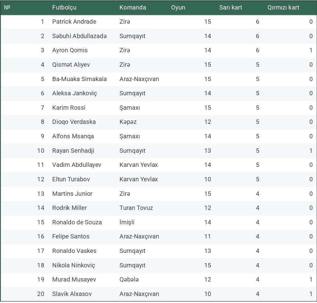Sort by the Komanda column header
This screenshot has height=303, width=317.
(x=133, y=7)
